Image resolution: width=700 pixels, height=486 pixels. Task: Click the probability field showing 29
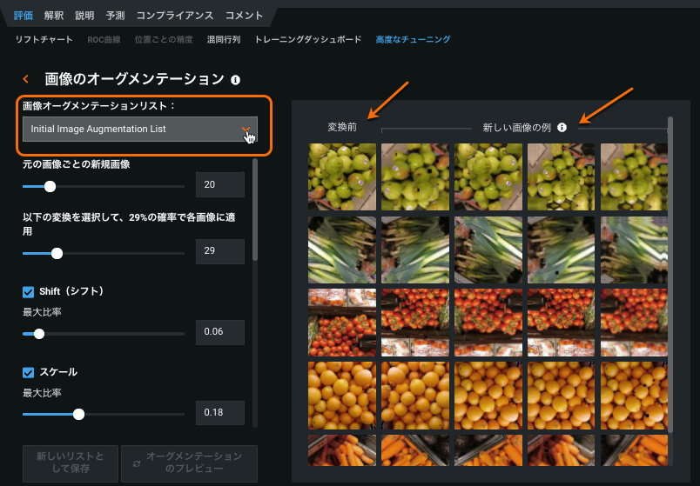click(x=220, y=251)
